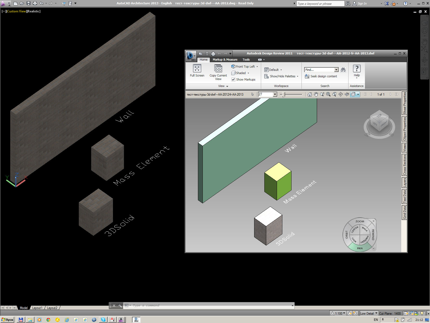Open Object Properties side palette tab
Image resolution: width=430 pixels, height=323 pixels.
404,129
